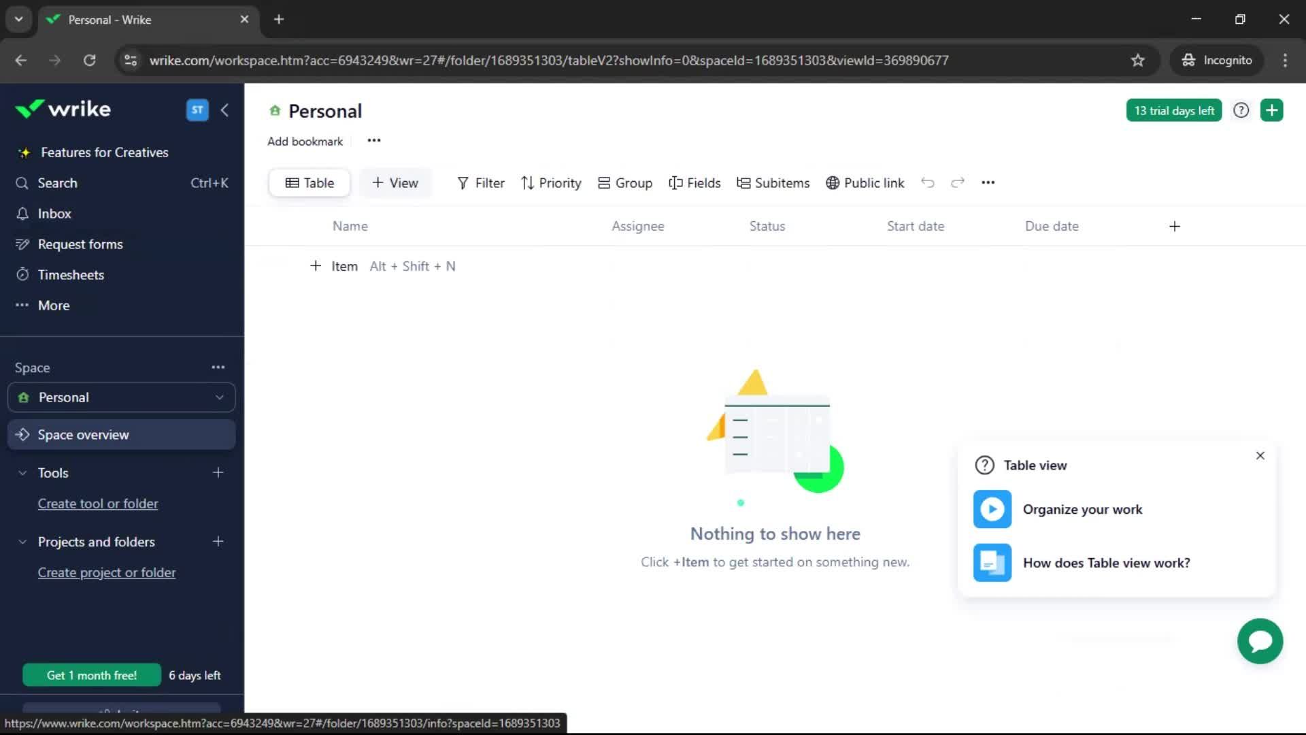
Task: Open the Filter tool
Action: (481, 183)
